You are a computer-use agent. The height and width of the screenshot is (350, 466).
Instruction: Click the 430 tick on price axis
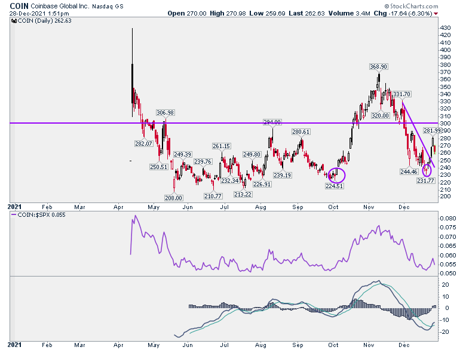(446, 27)
